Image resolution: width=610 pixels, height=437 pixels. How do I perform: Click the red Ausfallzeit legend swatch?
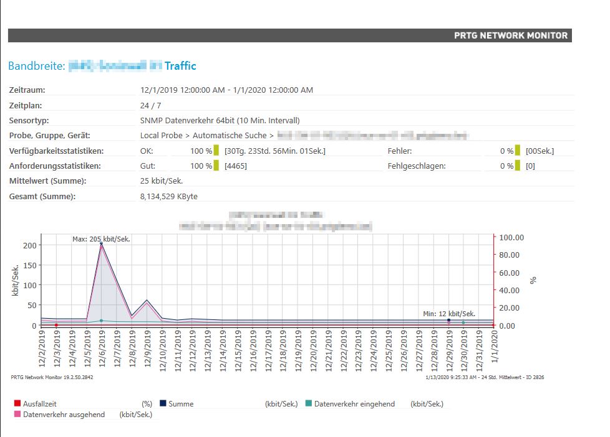pos(17,404)
